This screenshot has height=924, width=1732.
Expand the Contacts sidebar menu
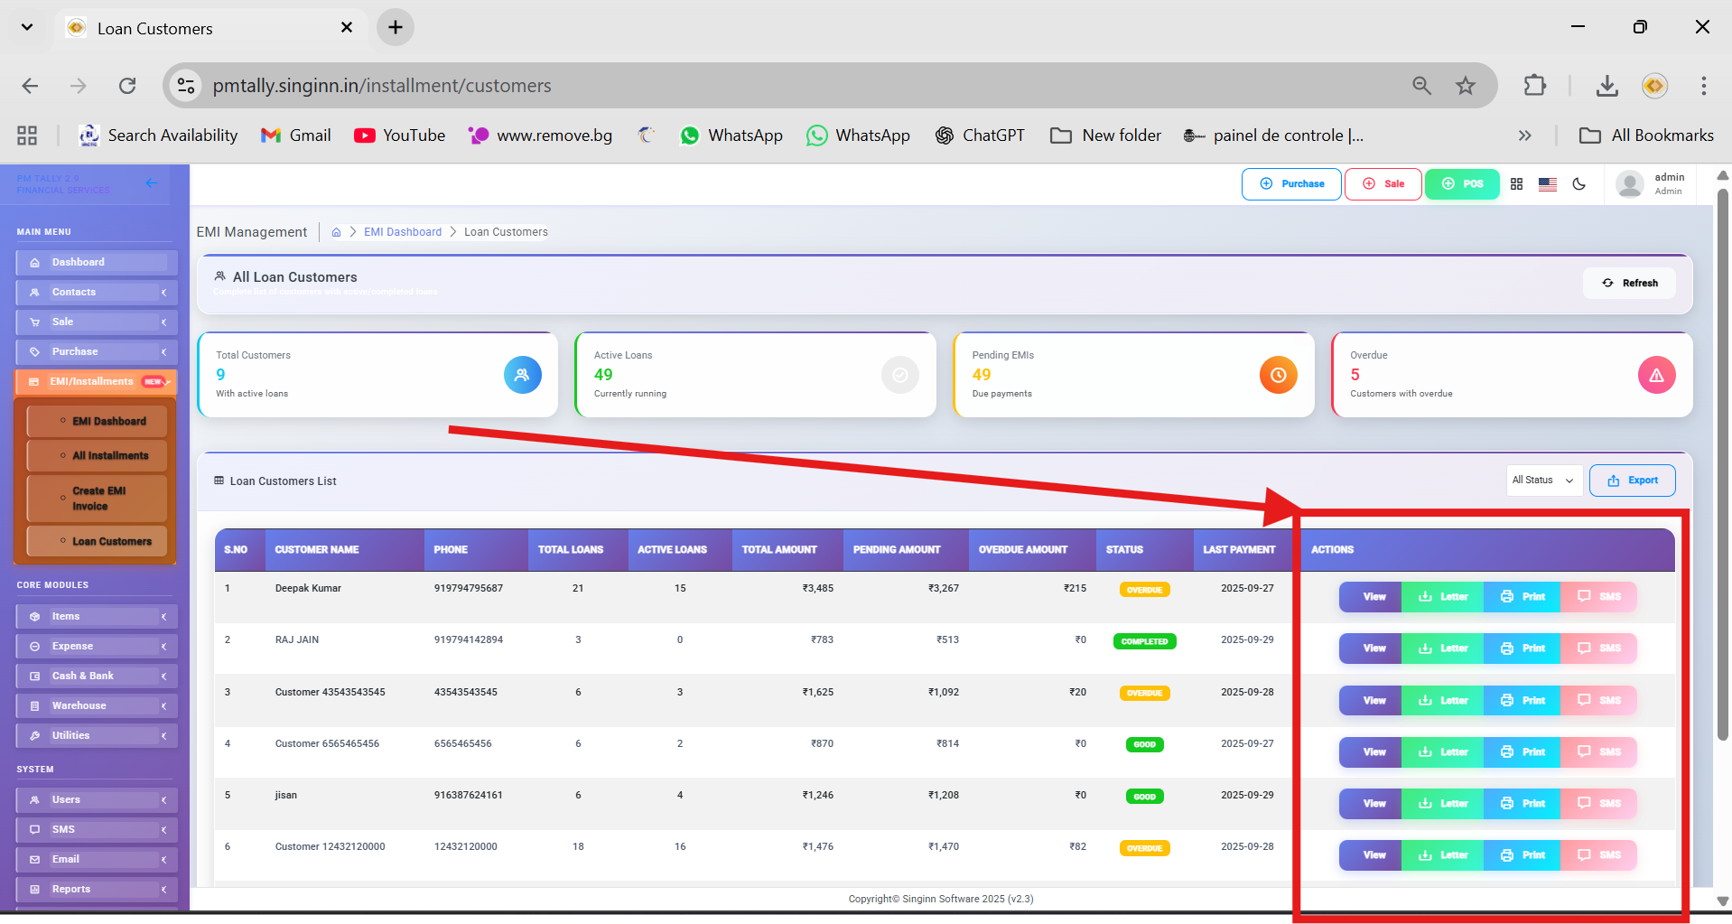96,292
